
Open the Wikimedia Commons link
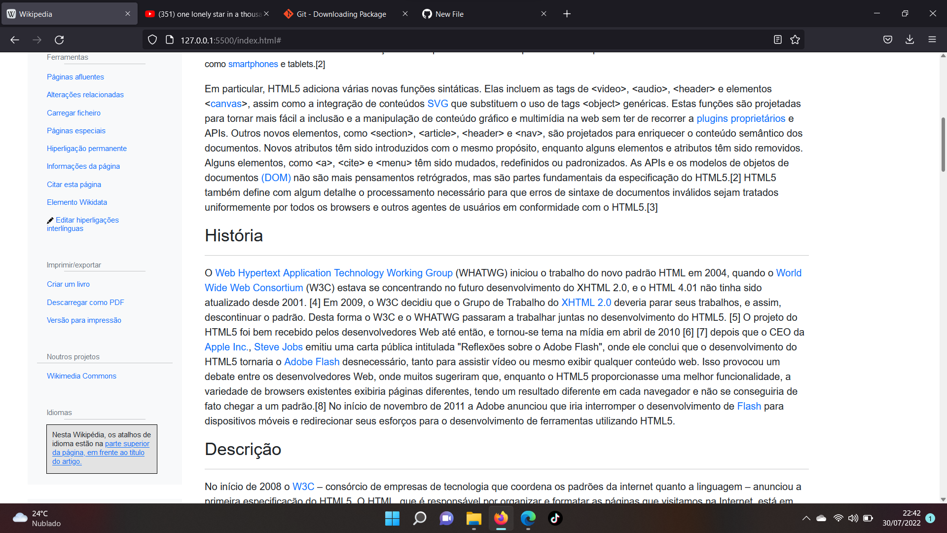tap(81, 376)
